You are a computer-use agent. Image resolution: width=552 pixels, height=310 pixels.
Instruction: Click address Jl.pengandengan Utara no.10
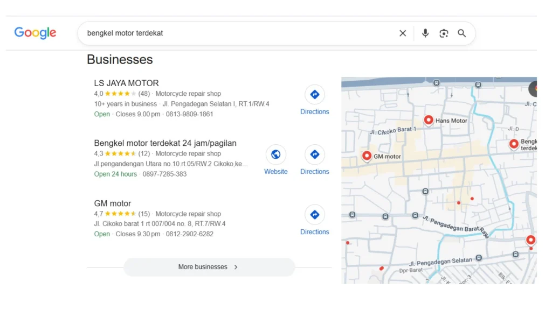click(171, 164)
